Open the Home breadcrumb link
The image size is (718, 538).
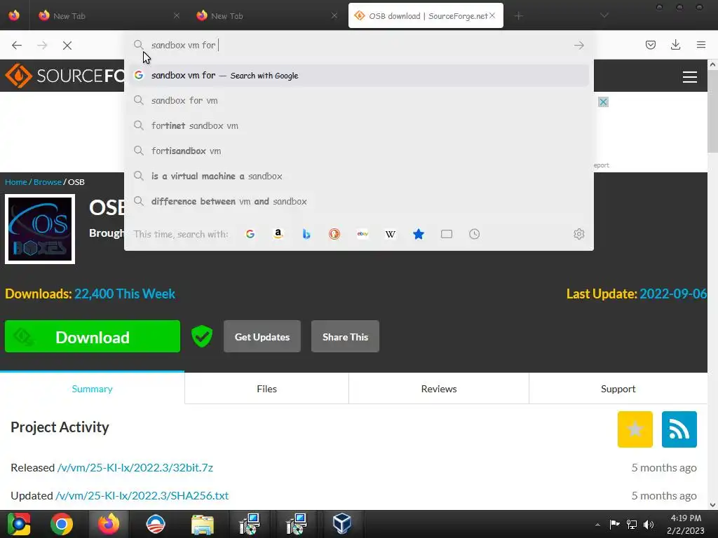pyautogui.click(x=16, y=182)
